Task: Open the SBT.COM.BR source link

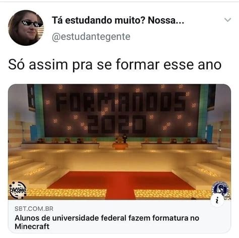Action: (34, 209)
